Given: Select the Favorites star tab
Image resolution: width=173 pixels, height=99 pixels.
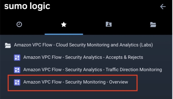Looking at the screenshot, I should (64, 24).
